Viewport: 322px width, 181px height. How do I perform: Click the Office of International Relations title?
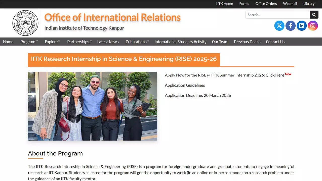pos(112,17)
